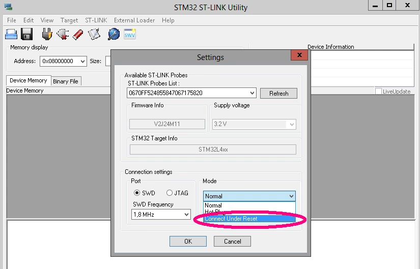Open file using the toolbar icon
The image size is (420, 269).
(x=11, y=34)
